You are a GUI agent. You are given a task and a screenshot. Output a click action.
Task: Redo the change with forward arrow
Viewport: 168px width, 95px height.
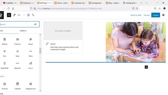click(x=24, y=15)
